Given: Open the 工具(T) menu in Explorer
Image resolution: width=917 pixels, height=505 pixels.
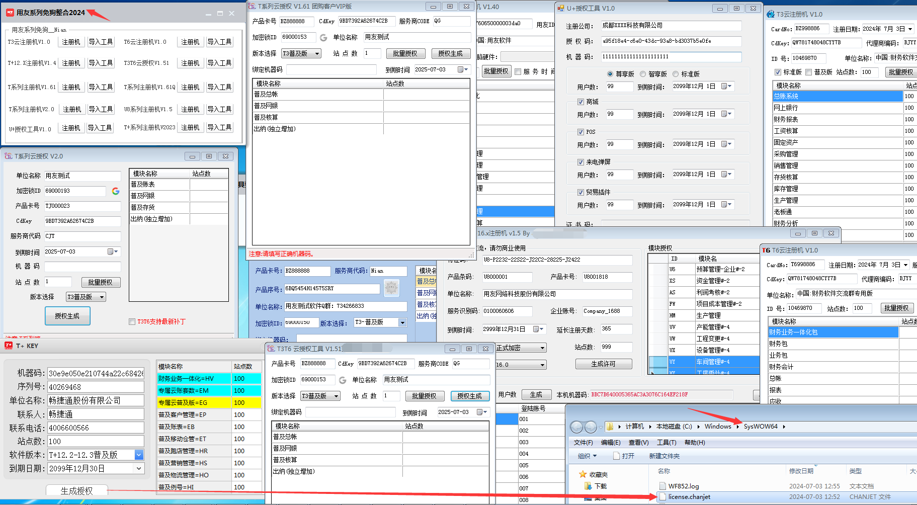Looking at the screenshot, I should click(666, 443).
